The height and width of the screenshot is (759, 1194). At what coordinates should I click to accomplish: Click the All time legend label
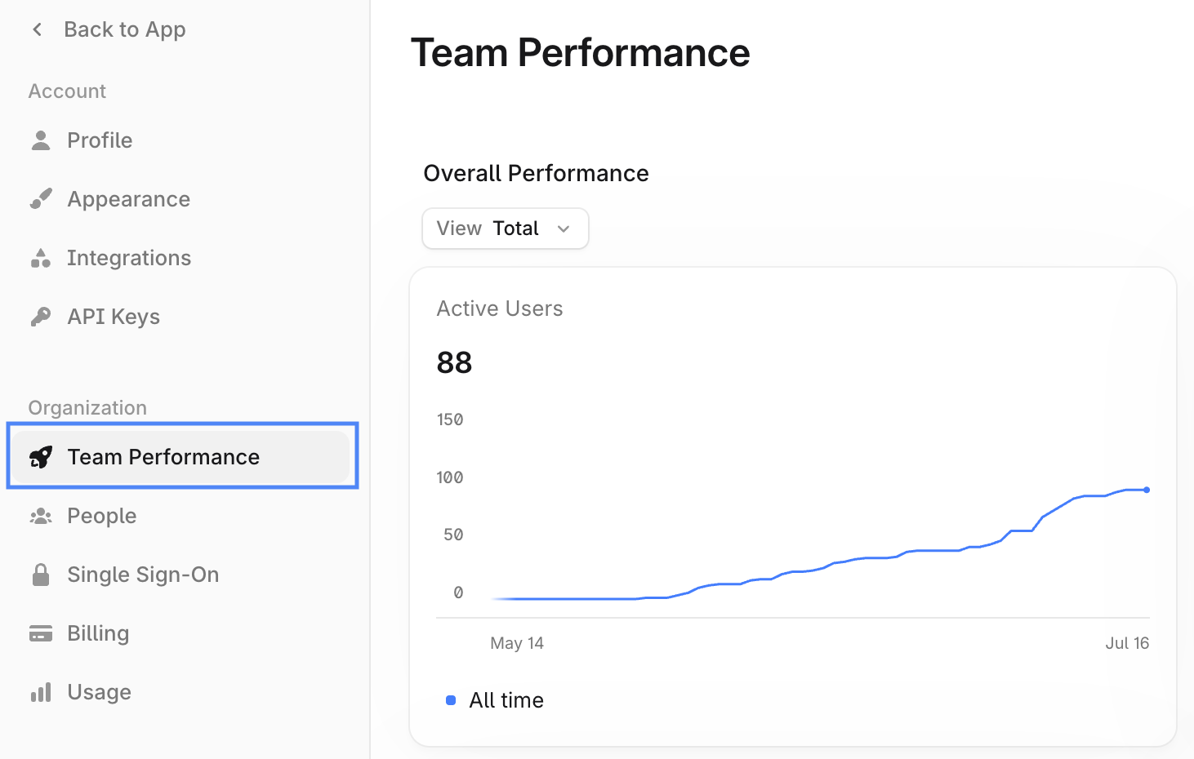click(506, 700)
